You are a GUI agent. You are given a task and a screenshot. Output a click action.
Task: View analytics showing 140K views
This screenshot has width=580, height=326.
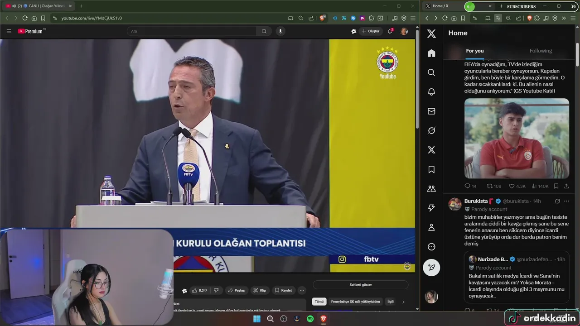(540, 186)
